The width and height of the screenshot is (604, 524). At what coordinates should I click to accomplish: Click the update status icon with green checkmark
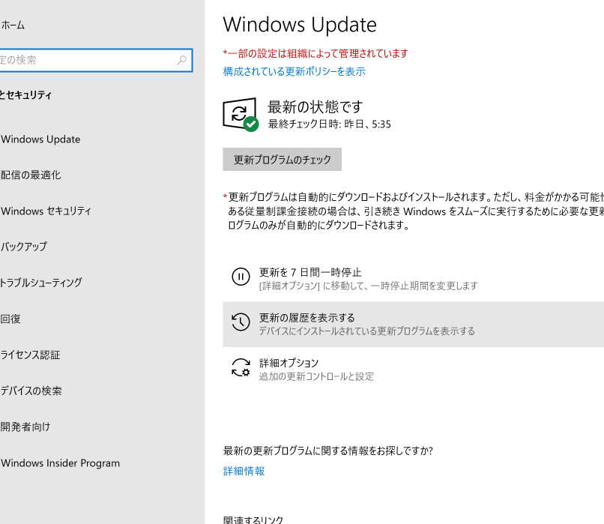tap(240, 115)
